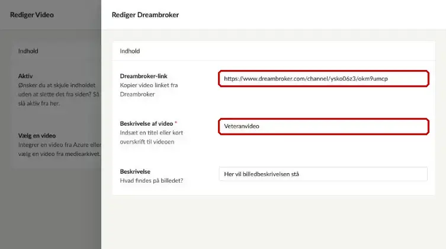Click the Vælg en video label

pyautogui.click(x=37, y=136)
